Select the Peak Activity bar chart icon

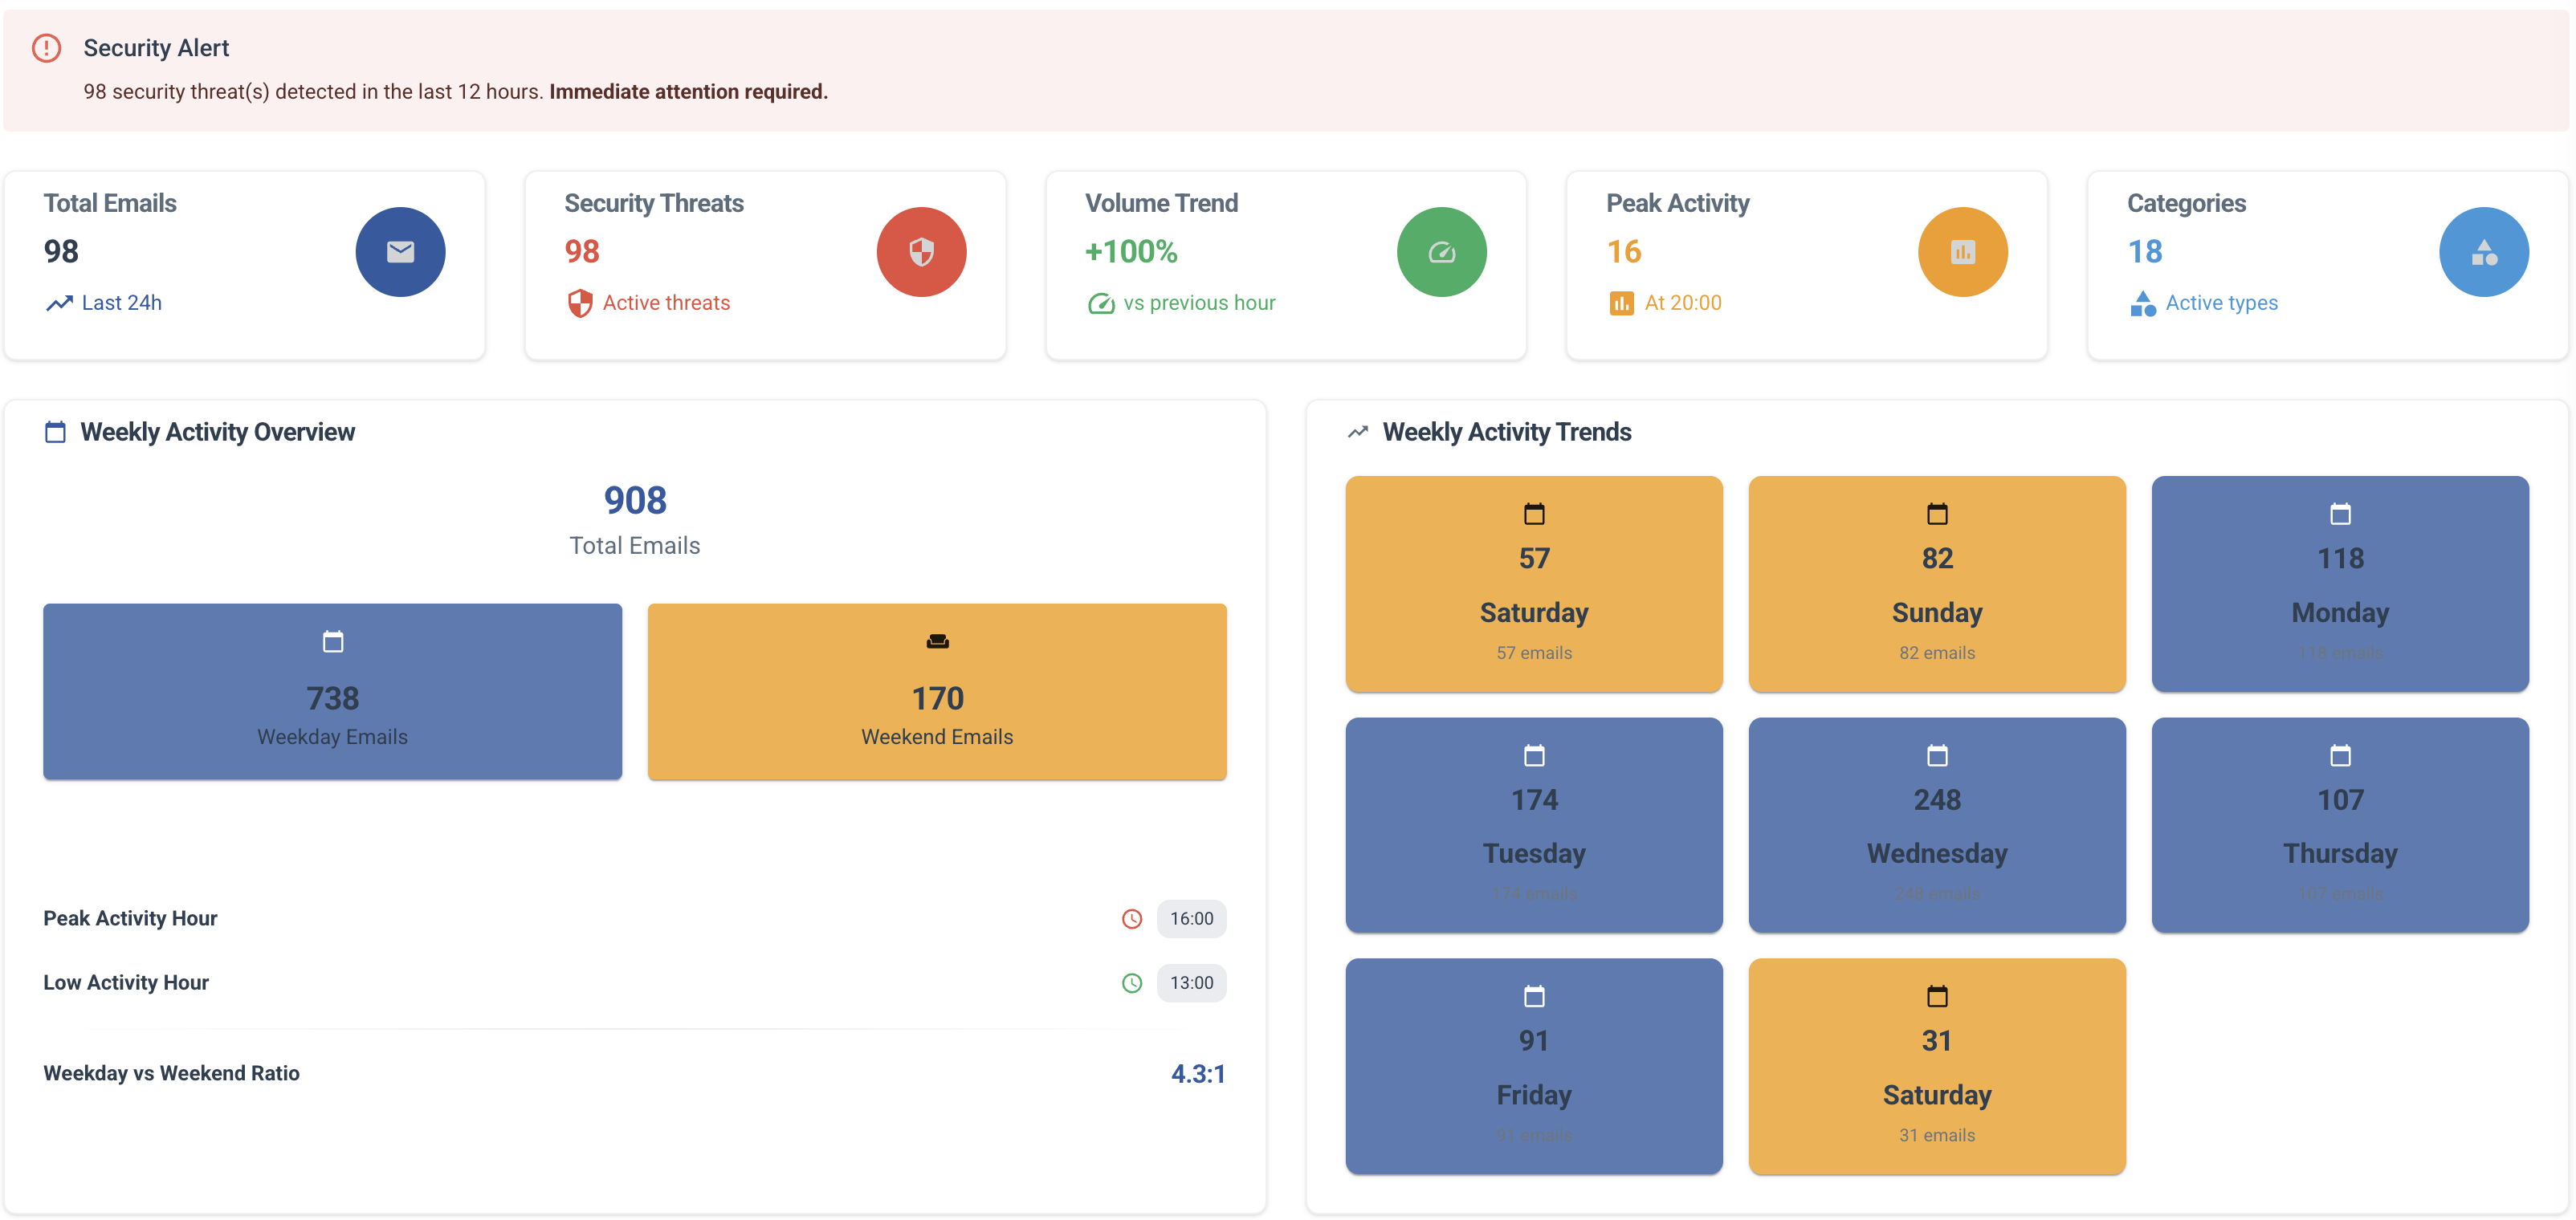tap(1963, 252)
